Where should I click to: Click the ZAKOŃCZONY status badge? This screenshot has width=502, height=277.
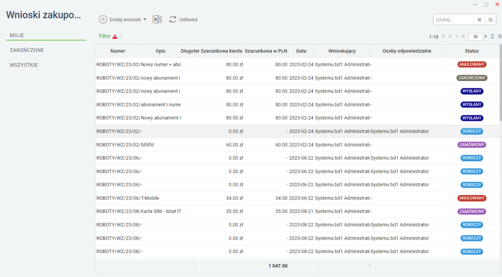pos(472,78)
